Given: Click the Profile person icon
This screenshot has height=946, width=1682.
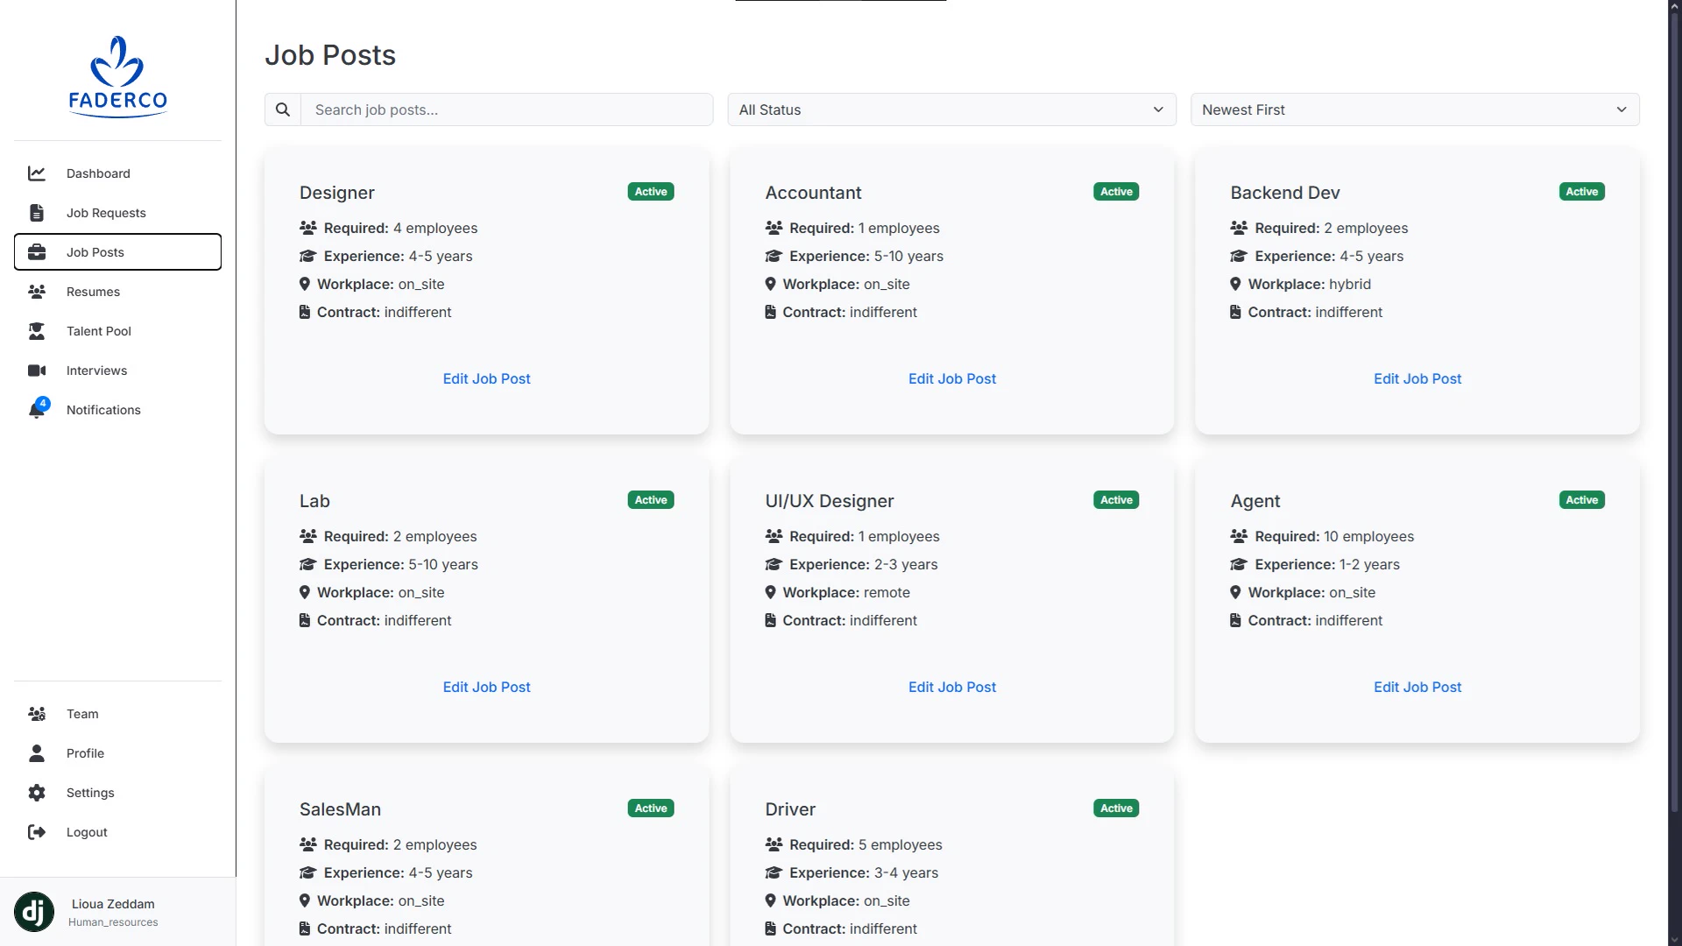Looking at the screenshot, I should pyautogui.click(x=37, y=753).
